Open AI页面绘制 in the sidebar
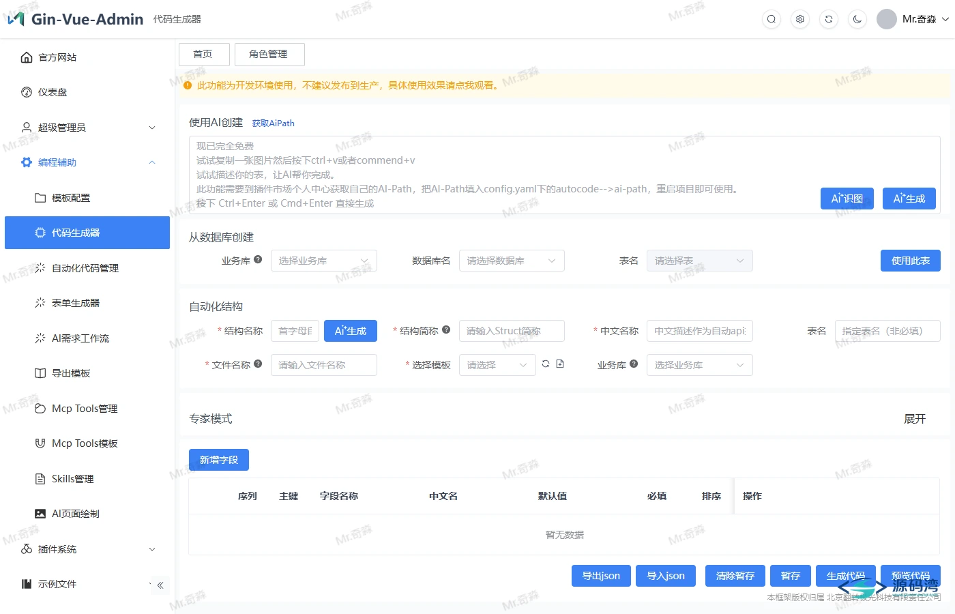Screen dimensions: 955x614 point(87,514)
